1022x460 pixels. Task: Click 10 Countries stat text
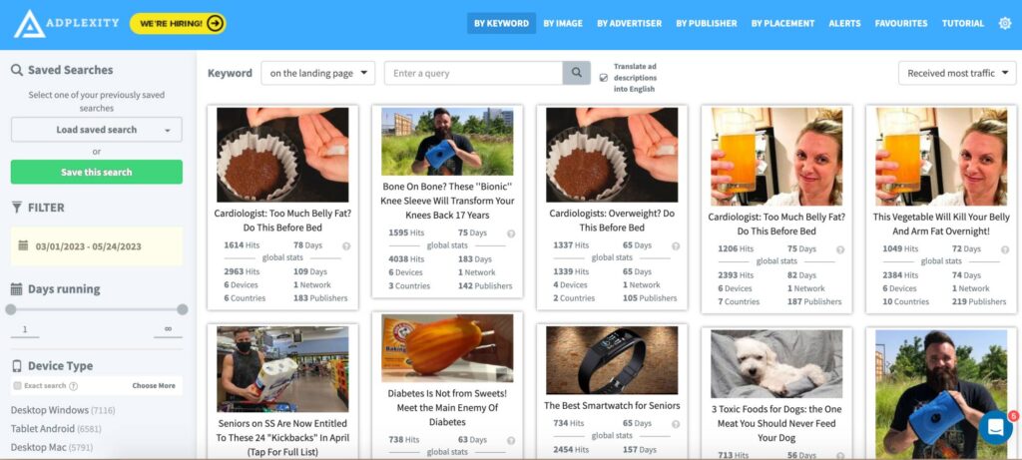(906, 301)
